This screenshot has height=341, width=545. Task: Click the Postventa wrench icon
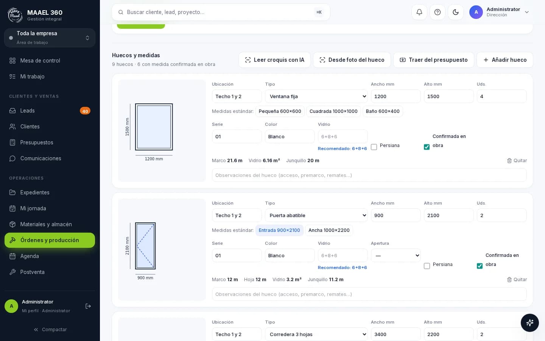point(12,272)
